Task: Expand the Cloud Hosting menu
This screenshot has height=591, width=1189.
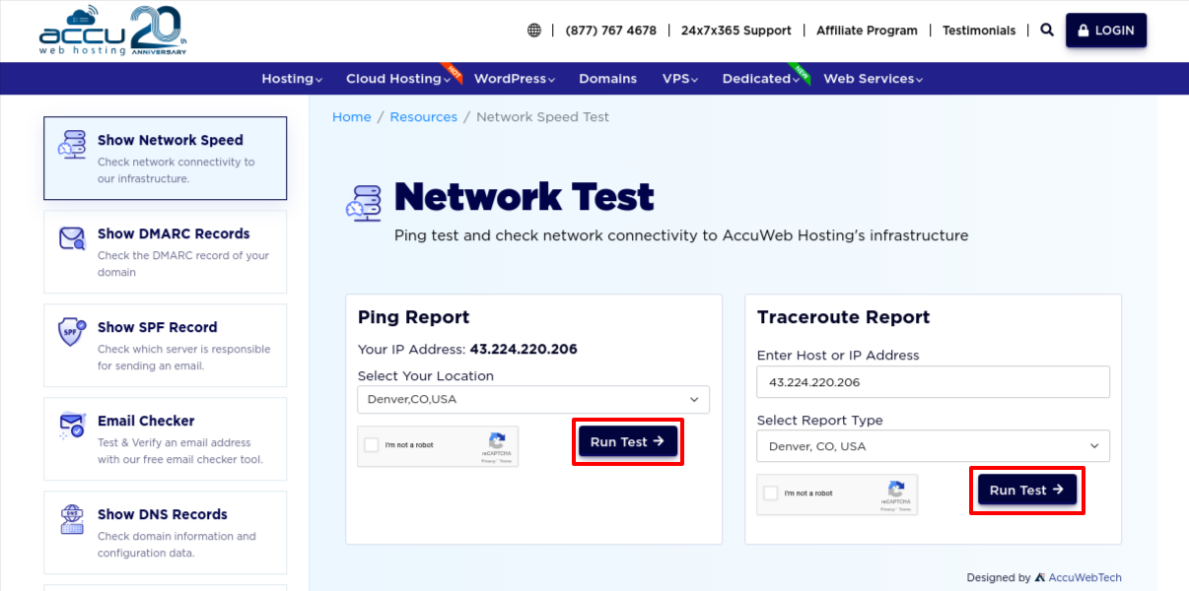Action: [x=398, y=79]
